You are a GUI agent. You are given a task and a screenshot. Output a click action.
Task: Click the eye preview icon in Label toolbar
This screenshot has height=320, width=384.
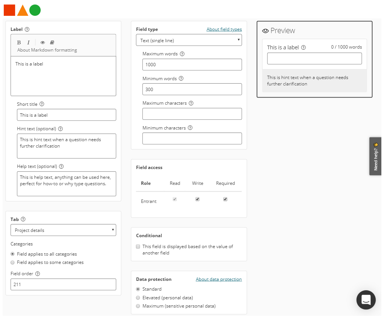[x=43, y=43]
